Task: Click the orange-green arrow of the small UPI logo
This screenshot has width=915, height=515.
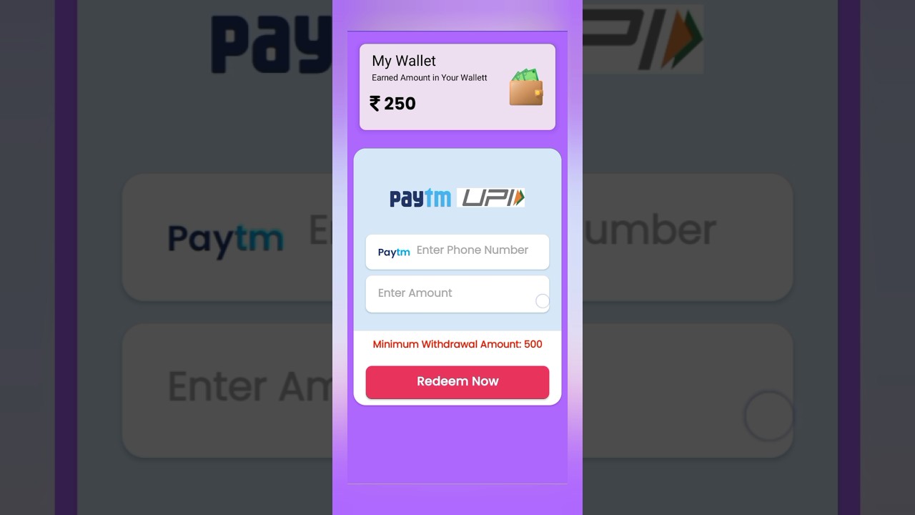Action: point(519,197)
